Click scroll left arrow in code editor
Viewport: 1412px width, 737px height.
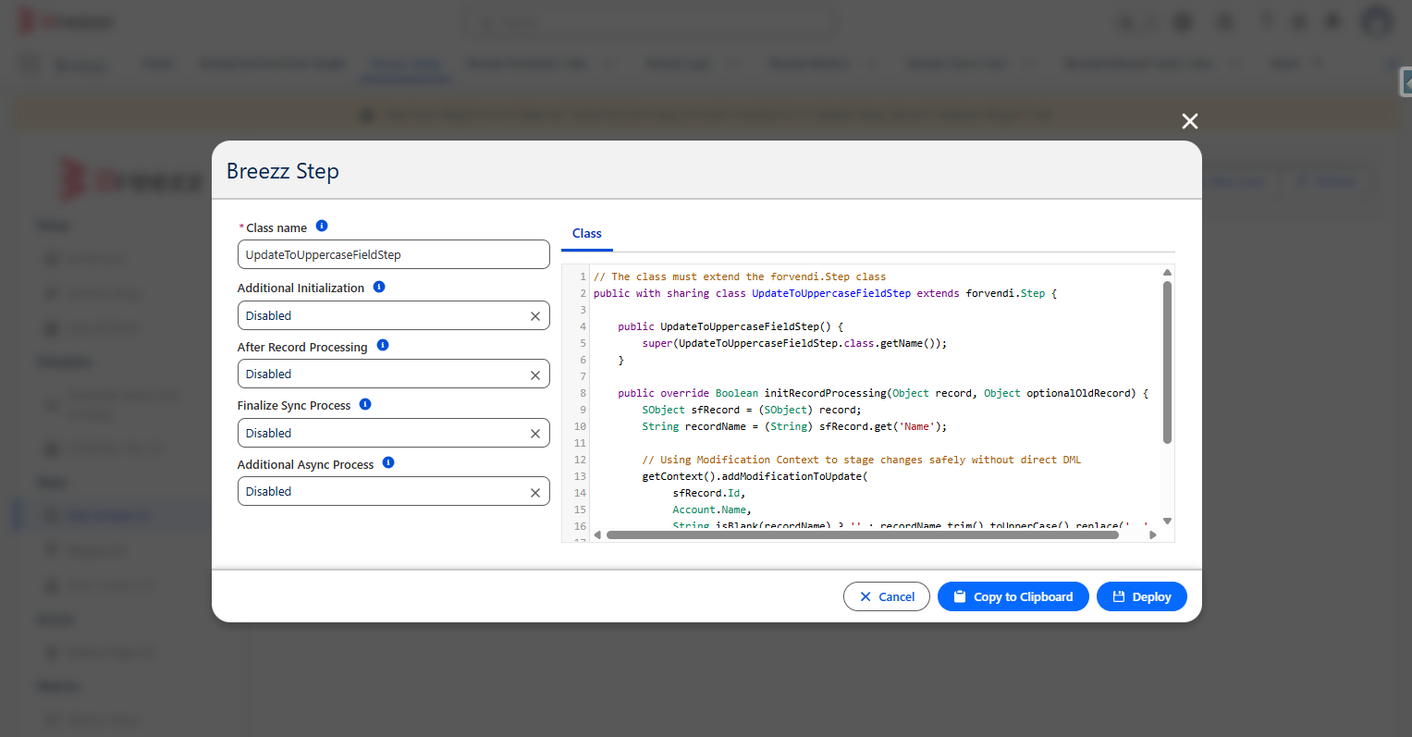click(x=597, y=534)
